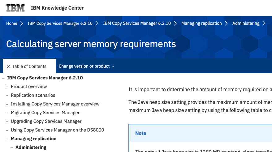Expand Upgrading Copy Services Manager node

point(7,122)
